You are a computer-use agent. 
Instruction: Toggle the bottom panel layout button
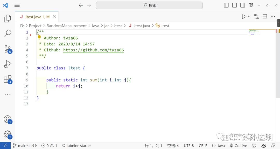coord(234,5)
